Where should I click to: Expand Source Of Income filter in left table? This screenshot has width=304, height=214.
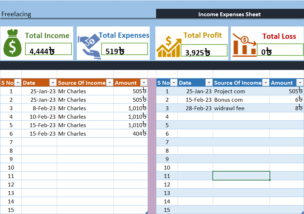click(110, 83)
